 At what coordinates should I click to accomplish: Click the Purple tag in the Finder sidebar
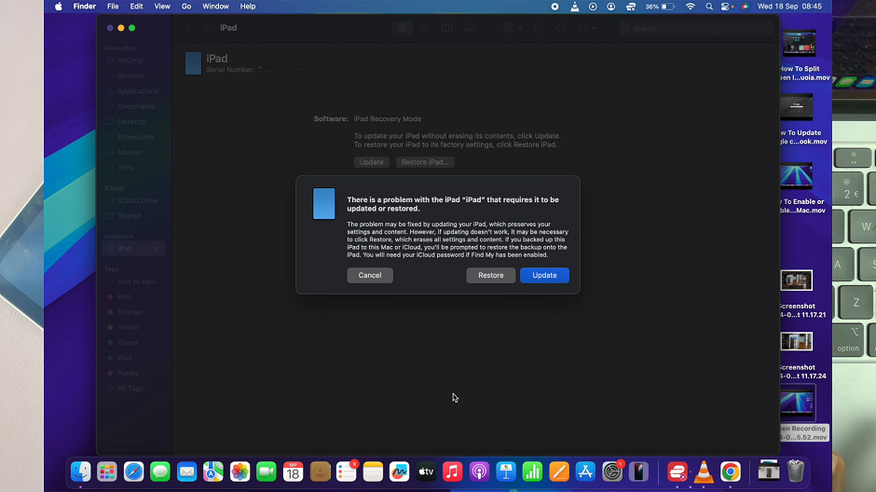pyautogui.click(x=128, y=373)
